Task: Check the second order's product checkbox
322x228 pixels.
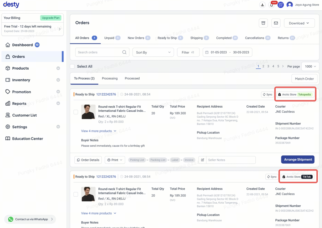Action: (76, 194)
